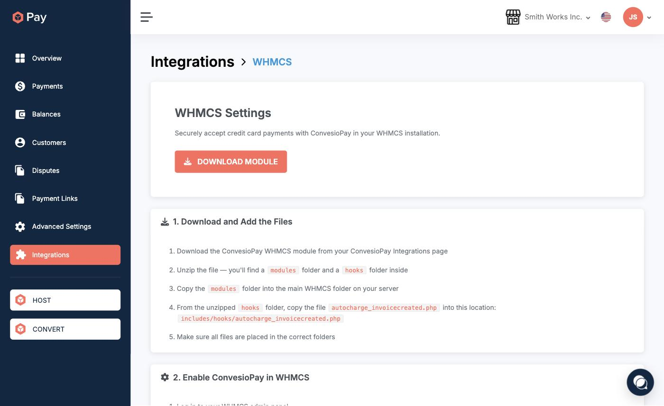The height and width of the screenshot is (406, 664).
Task: Click the Advanced Settings gear icon
Action: click(20, 226)
